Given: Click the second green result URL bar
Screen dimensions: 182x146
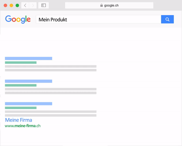Looking at the screenshot, I should 21,85.
